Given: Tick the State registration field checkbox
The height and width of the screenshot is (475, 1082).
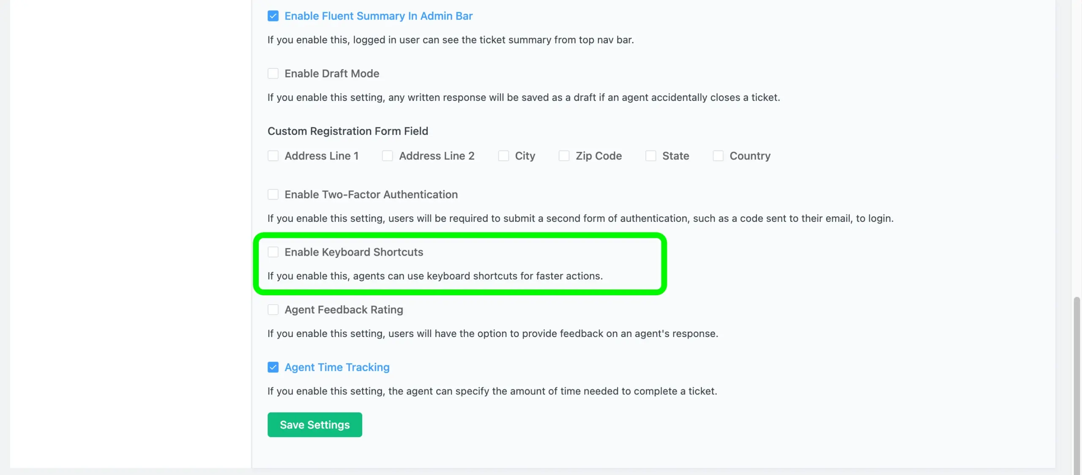Looking at the screenshot, I should pyautogui.click(x=651, y=156).
